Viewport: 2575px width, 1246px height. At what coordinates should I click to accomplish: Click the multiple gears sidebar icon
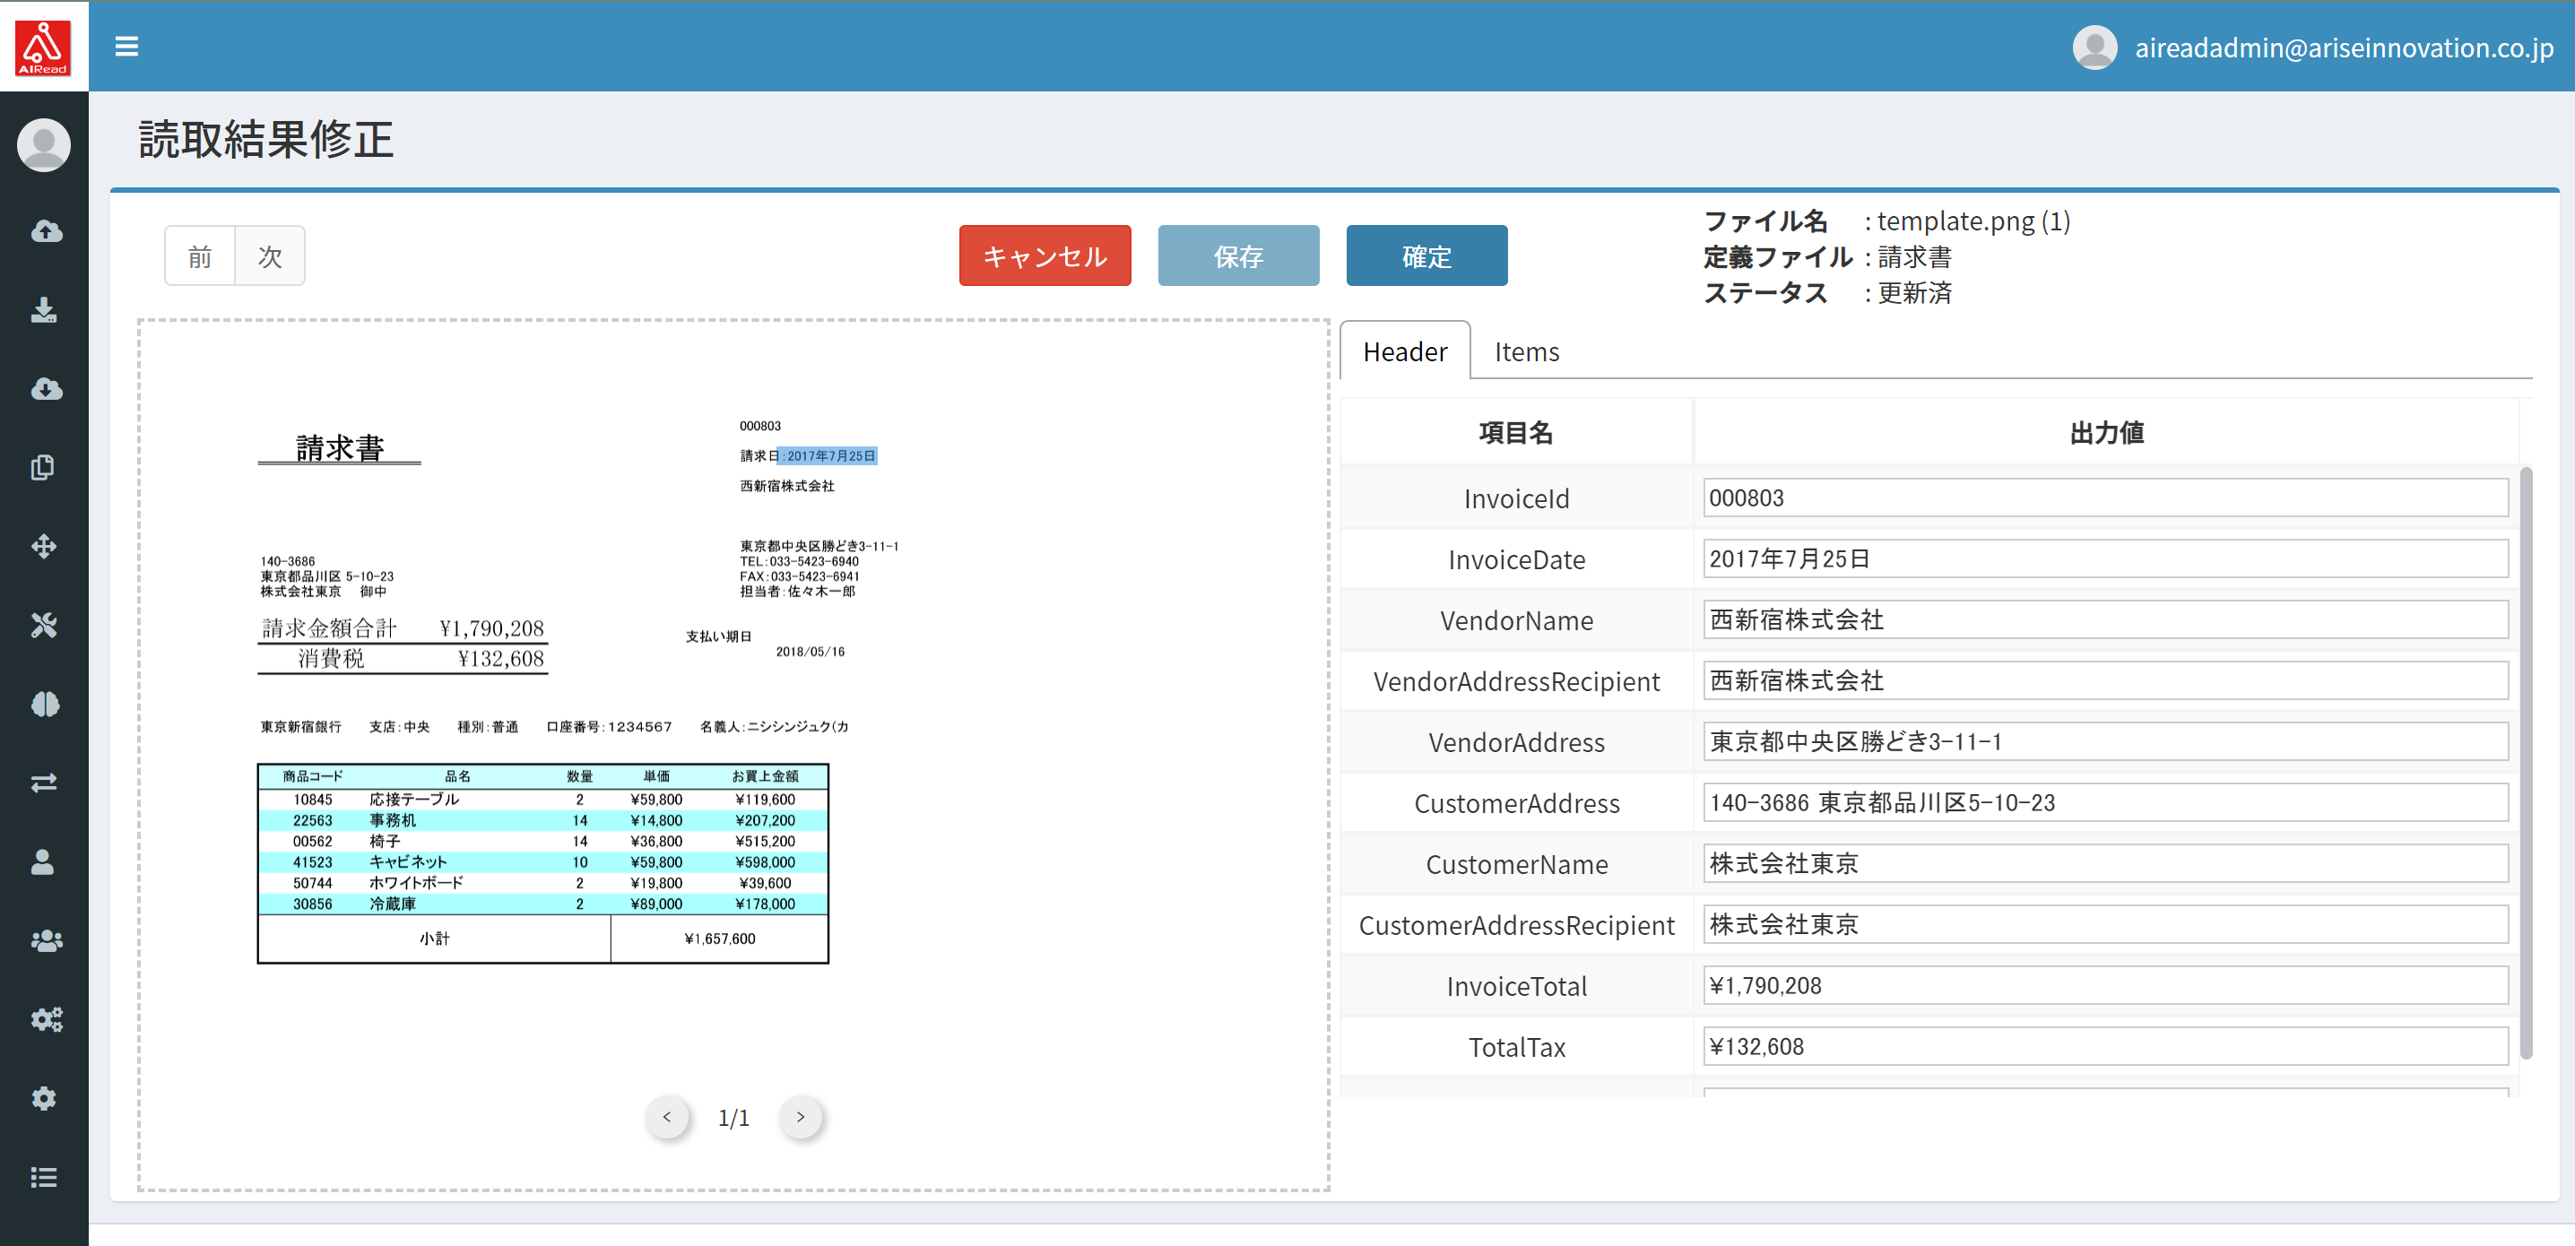(44, 1019)
